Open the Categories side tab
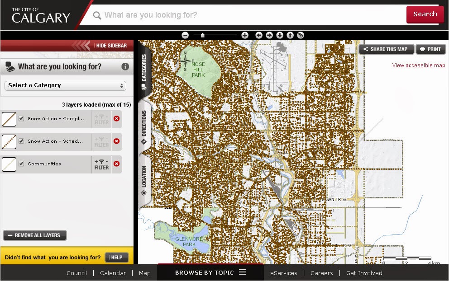Screen dimensions: 449x281 point(144,71)
